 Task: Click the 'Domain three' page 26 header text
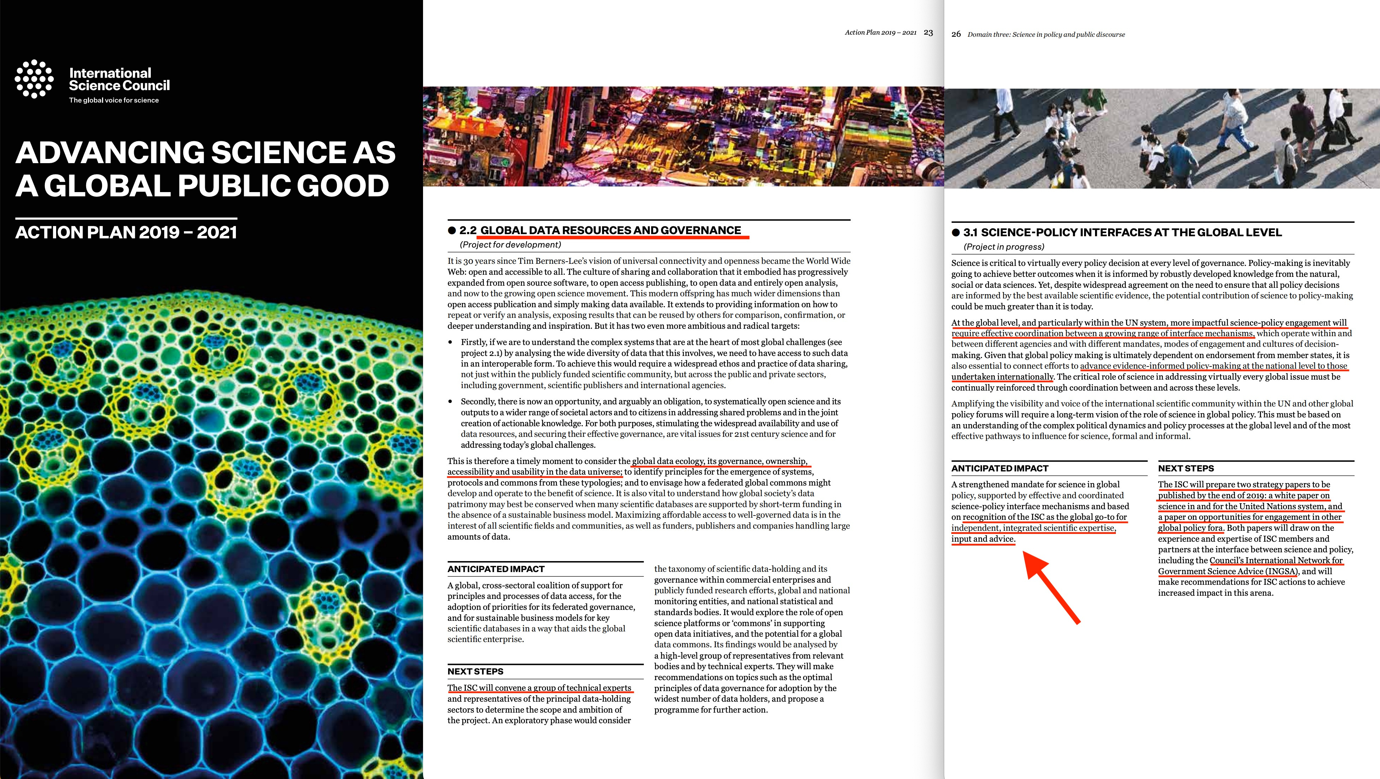[1046, 35]
